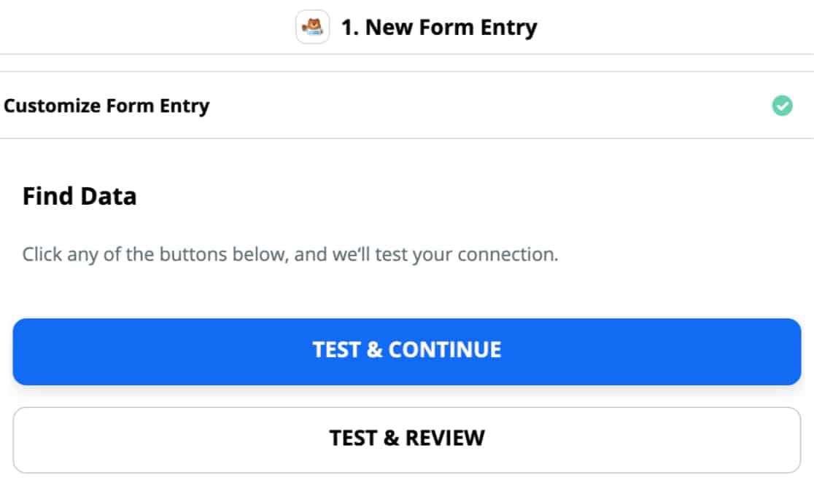Toggle visibility of the Find Data section

pos(79,195)
